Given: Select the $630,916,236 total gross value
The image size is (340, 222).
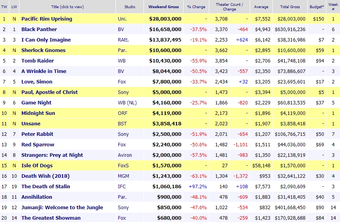Looking at the screenshot, I should click(x=290, y=29).
